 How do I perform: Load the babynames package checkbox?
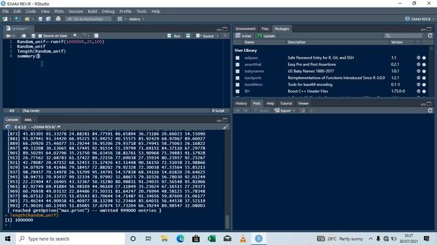[238, 71]
